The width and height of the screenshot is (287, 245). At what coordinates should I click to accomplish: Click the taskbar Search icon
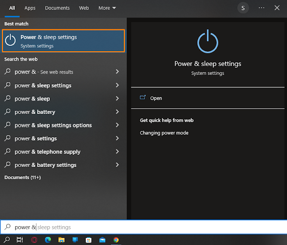[x=7, y=240]
